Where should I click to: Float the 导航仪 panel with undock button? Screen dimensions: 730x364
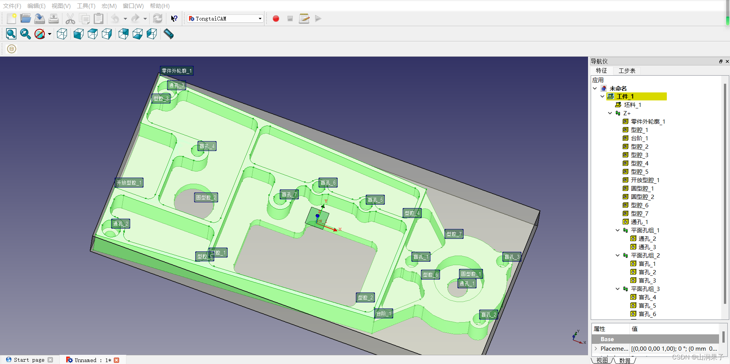tap(720, 61)
